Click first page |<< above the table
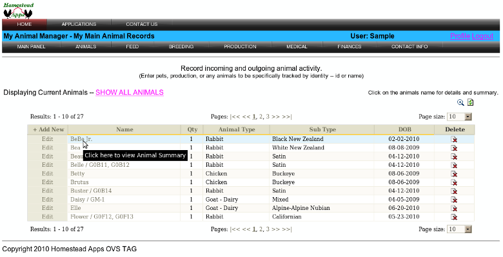This screenshot has height=257, width=503. click(x=235, y=117)
